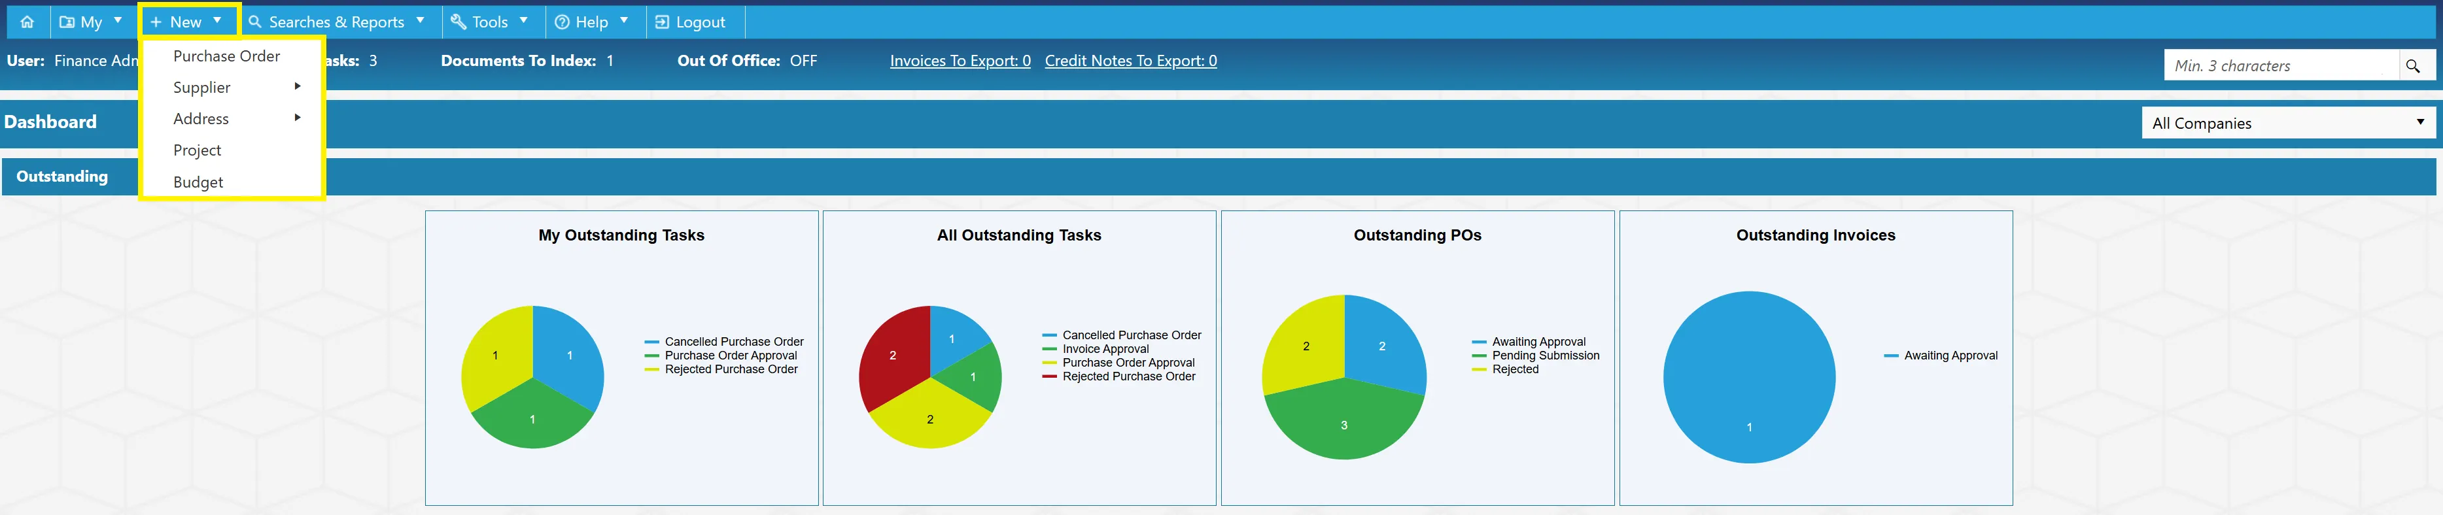Click the Logout arrow icon
2443x515 pixels.
tap(662, 22)
